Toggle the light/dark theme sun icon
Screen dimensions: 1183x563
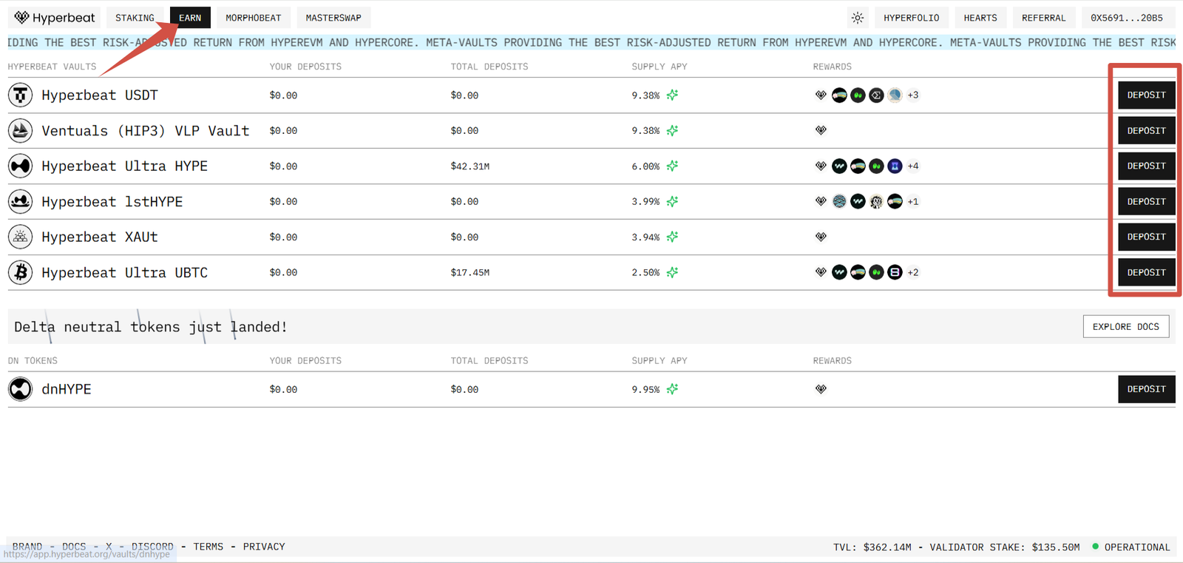(858, 18)
